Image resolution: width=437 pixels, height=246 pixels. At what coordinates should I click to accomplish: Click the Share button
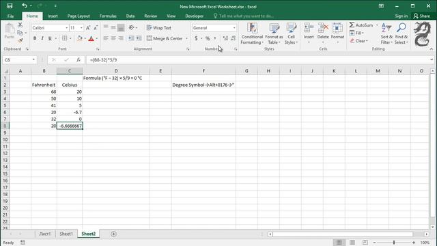pyautogui.click(x=422, y=16)
